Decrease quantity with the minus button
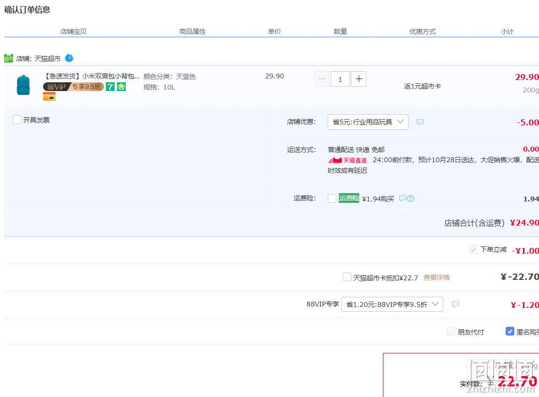The width and height of the screenshot is (539, 397). [322, 79]
